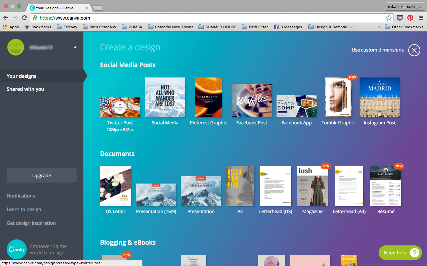
Task: Choose the Presentation template thumbnail
Action: [201, 191]
